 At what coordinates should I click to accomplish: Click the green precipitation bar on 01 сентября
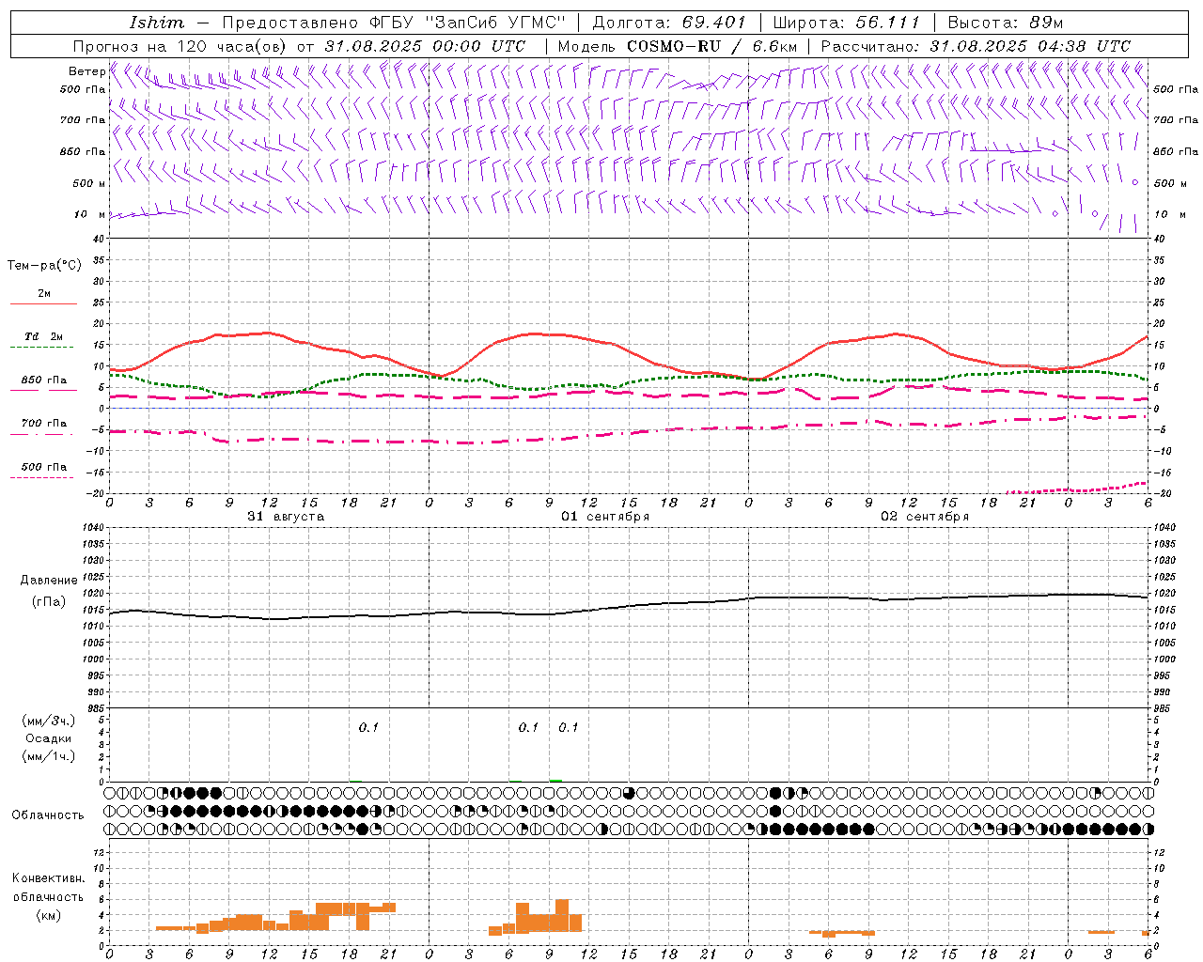click(556, 780)
